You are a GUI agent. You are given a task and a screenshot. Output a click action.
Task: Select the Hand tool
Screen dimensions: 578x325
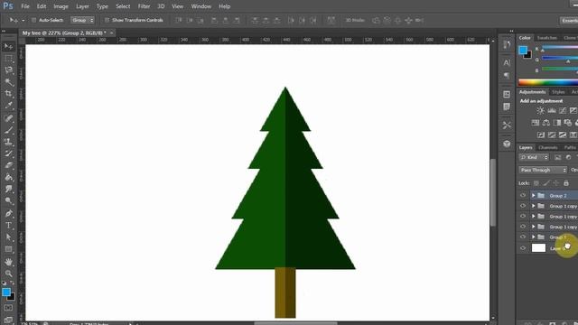tap(8, 262)
